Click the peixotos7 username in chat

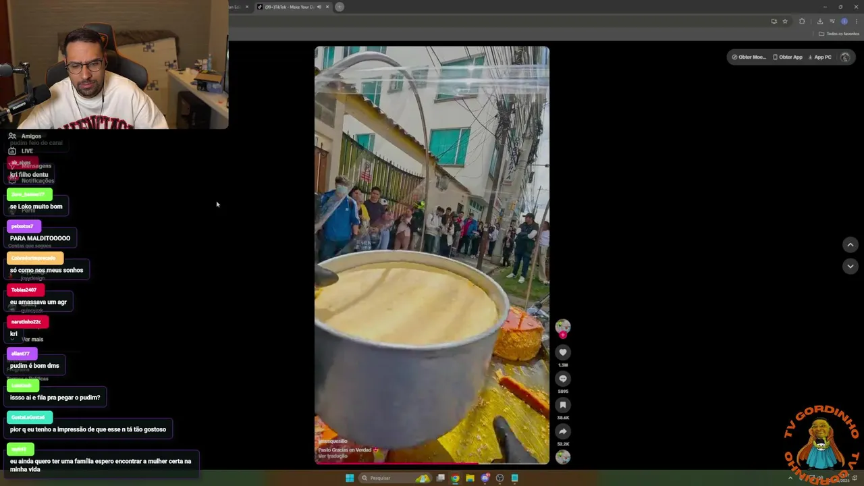(23, 226)
